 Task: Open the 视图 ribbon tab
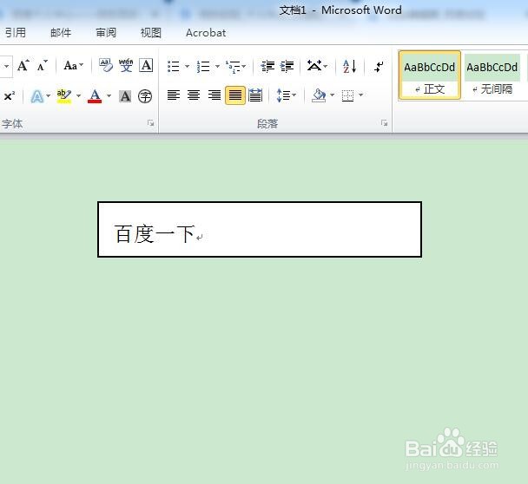(x=150, y=33)
